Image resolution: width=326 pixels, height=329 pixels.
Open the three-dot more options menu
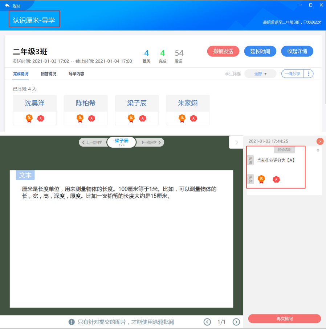pyautogui.click(x=308, y=74)
